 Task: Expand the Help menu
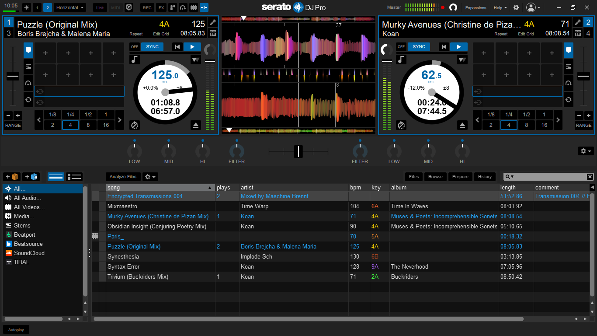click(500, 7)
